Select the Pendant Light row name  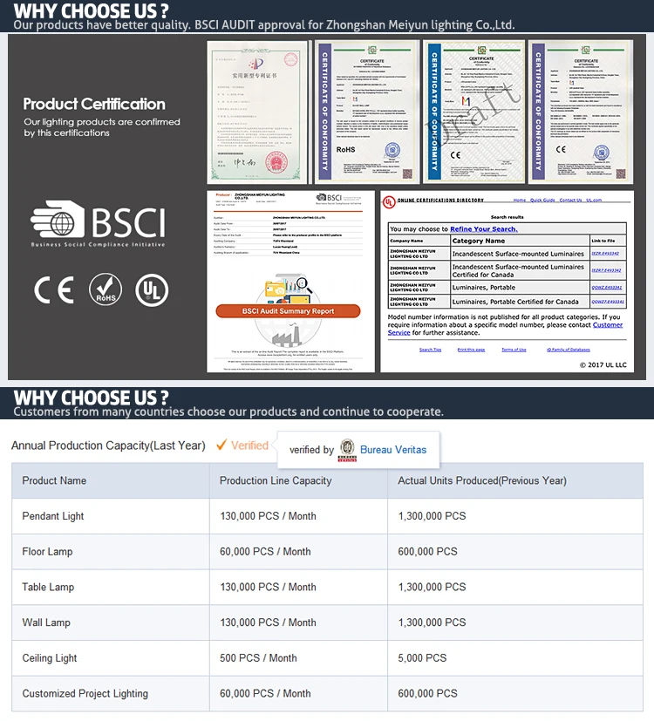tap(53, 516)
